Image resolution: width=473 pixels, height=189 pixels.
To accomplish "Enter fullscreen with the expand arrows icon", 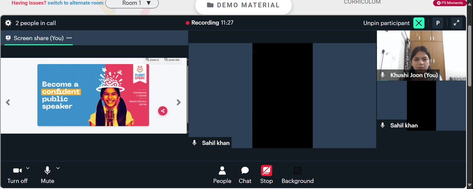I will 457,23.
